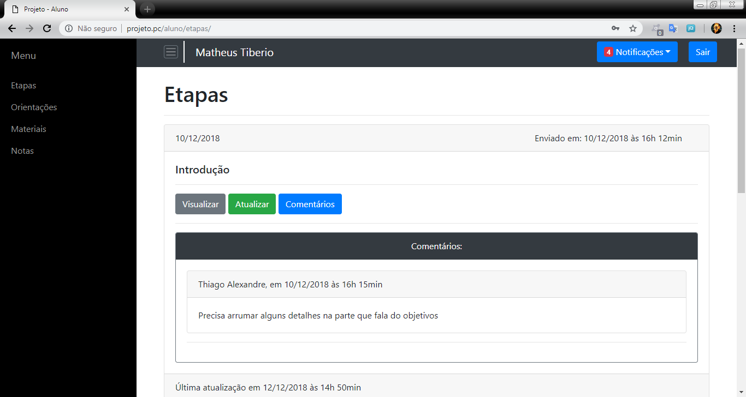Open the jQuery extension icon
Screen dimensions: 746x397
point(691,28)
